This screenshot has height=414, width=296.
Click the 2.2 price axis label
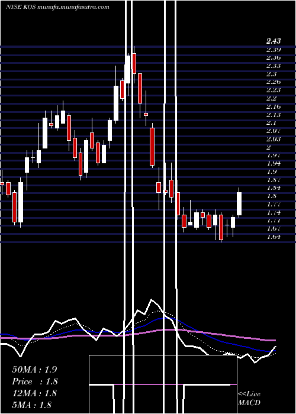271,99
